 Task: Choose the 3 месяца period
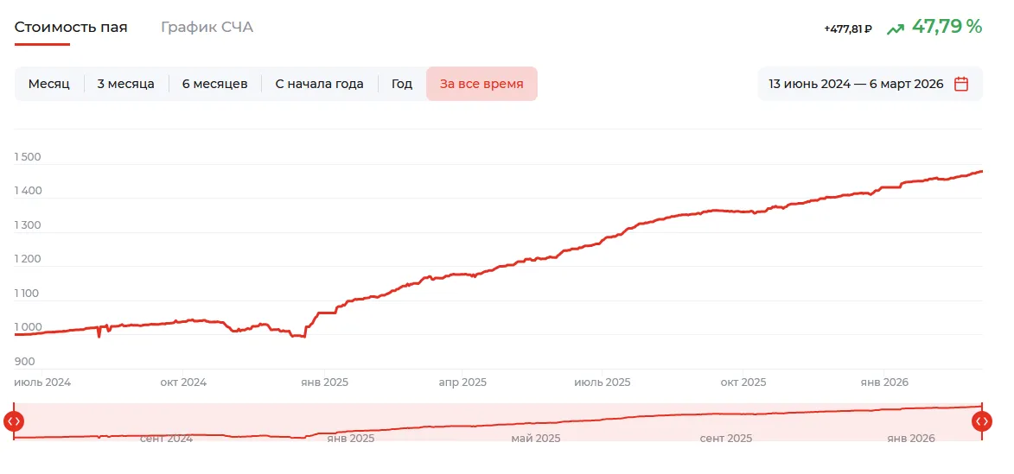point(126,84)
